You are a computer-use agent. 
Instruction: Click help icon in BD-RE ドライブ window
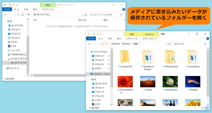tap(124, 9)
